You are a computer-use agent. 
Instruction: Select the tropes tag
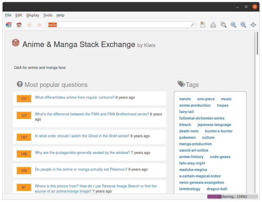[222, 105]
